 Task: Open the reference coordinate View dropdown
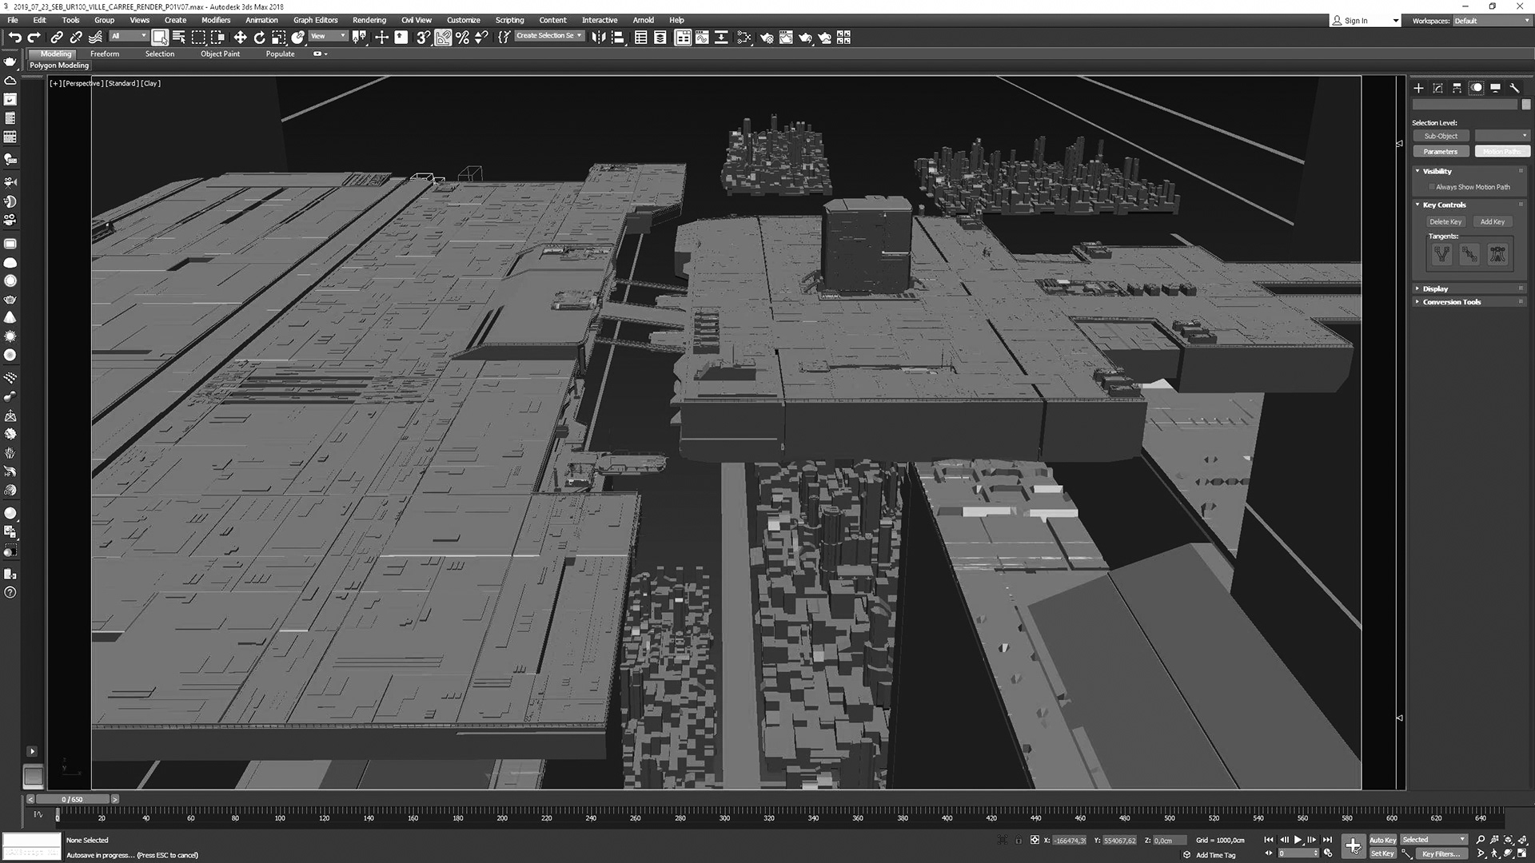(x=329, y=36)
